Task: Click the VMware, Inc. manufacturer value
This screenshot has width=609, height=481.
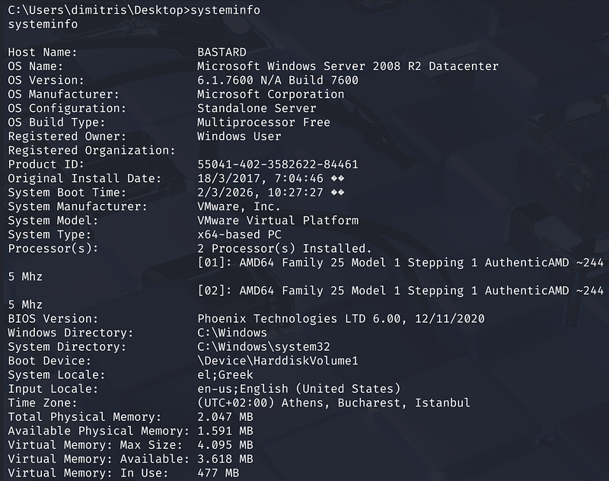Action: click(239, 206)
